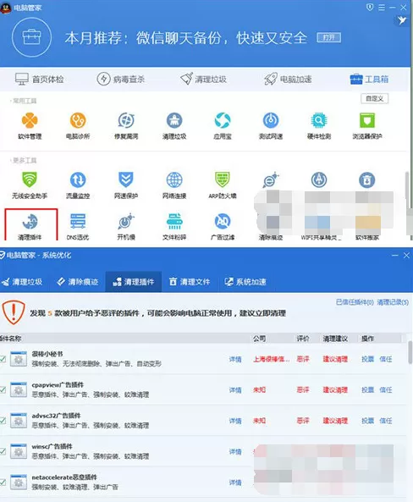413x502 pixels.
Task: Open 软件管理 software manager tool
Action: pyautogui.click(x=30, y=126)
